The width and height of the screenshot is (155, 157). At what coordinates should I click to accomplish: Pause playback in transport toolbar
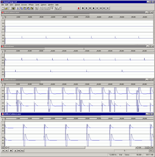point(90,8)
